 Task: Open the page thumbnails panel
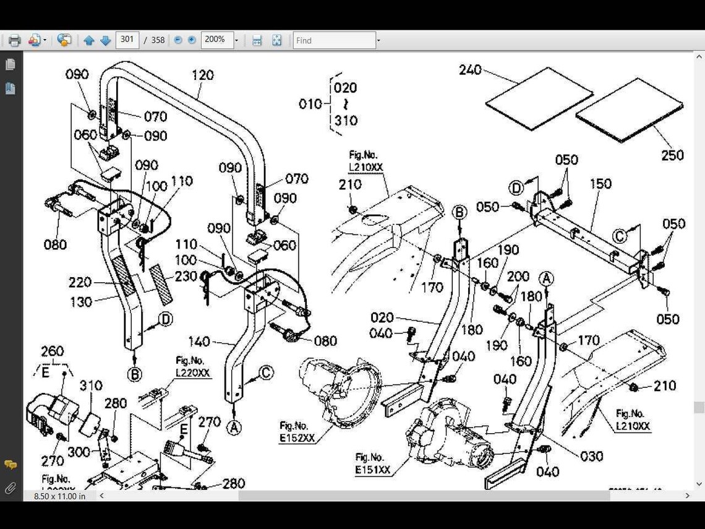tap(10, 63)
